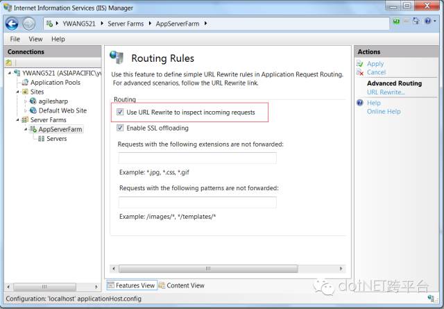The height and width of the screenshot is (309, 444).
Task: Click left arrow of Connections panel scrollbar
Action: (8, 287)
